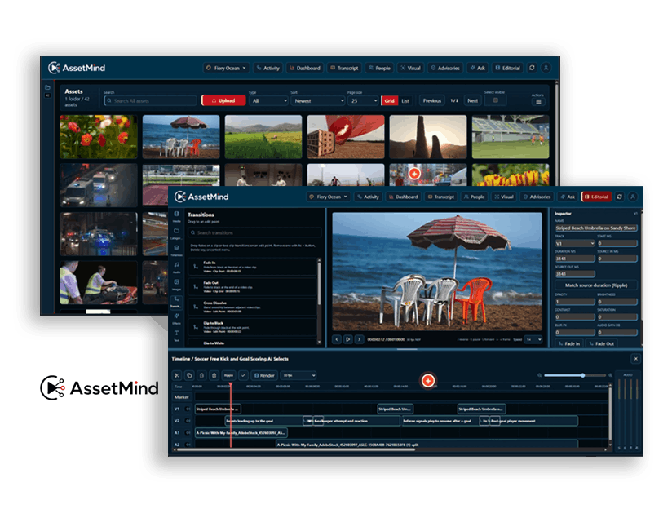Open the Fiery Ocean dropdown in Assets window
This screenshot has width=672, height=522.
coord(226,68)
